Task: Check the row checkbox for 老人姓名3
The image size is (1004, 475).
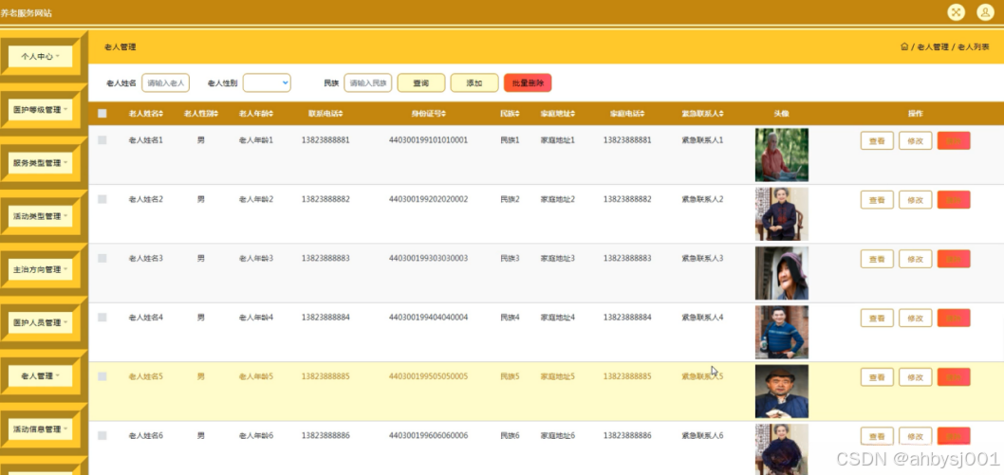Action: click(x=102, y=258)
